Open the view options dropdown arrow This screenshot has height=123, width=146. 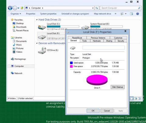pyautogui.click(x=126, y=14)
